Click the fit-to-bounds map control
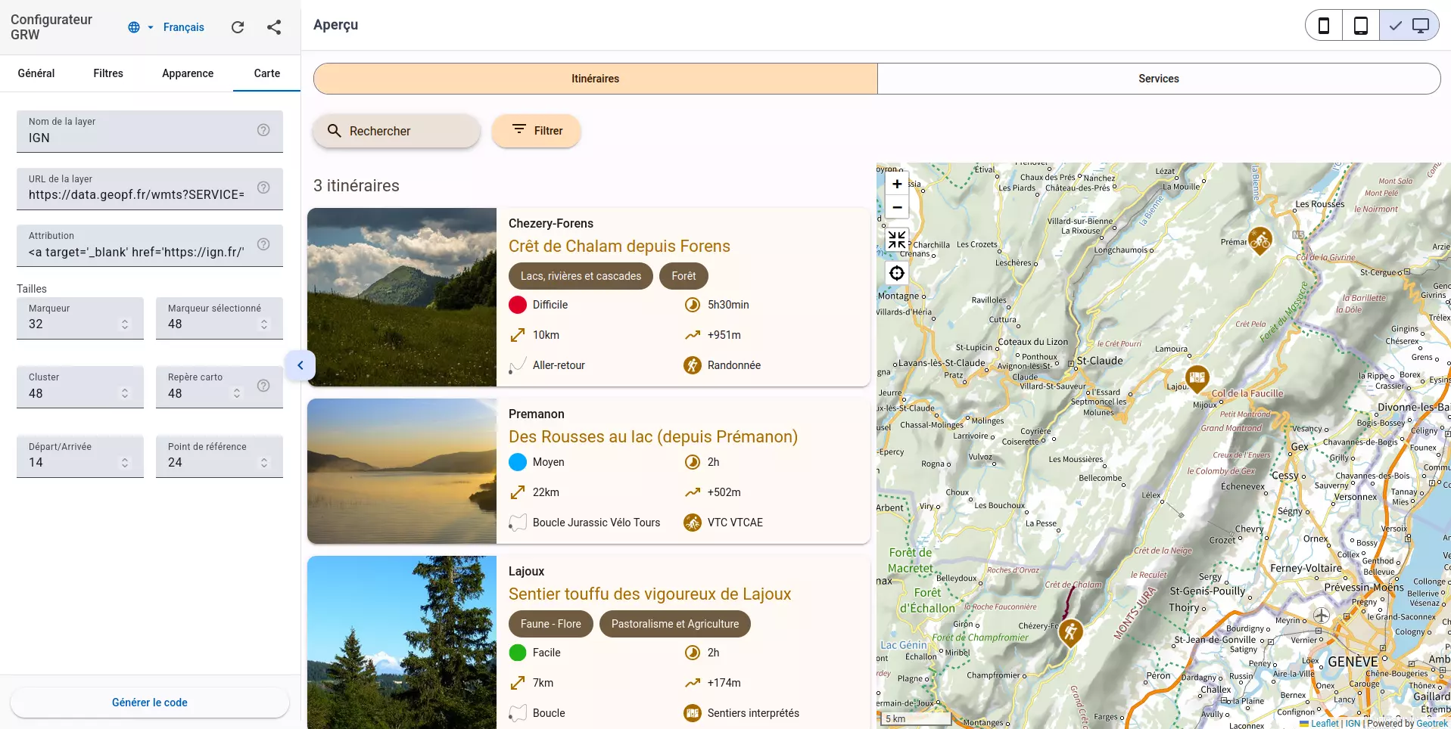1451x729 pixels. pos(896,240)
